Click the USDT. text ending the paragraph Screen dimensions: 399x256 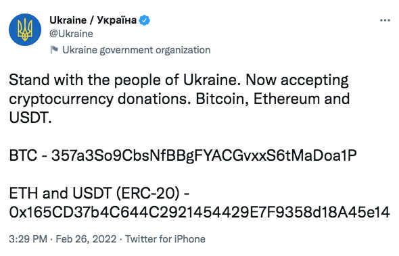pos(30,118)
